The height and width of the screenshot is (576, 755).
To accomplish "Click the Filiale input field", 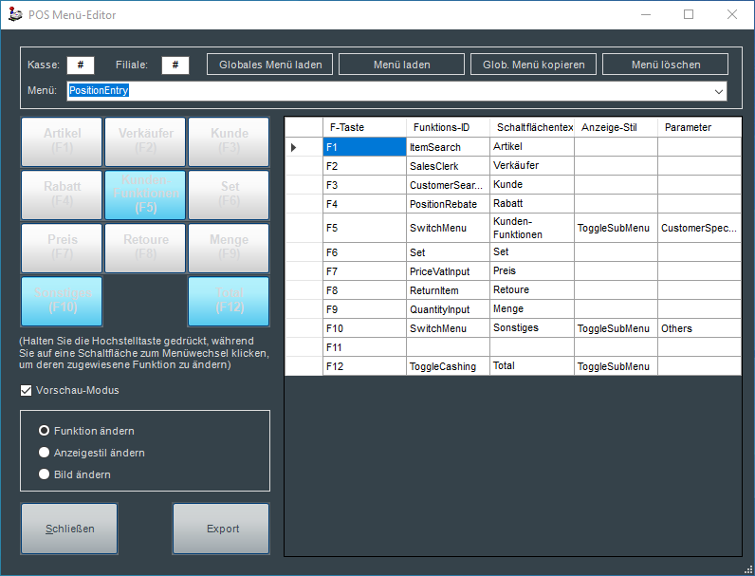I will pos(175,65).
